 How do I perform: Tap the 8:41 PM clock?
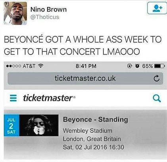tap(86, 66)
